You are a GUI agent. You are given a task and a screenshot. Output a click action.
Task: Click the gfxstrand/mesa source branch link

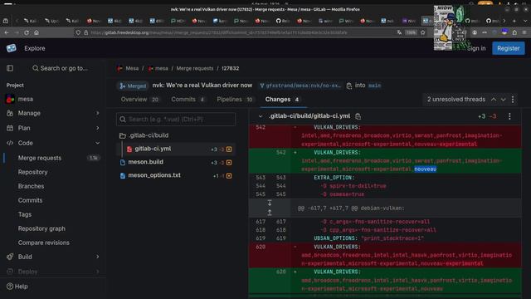point(300,86)
